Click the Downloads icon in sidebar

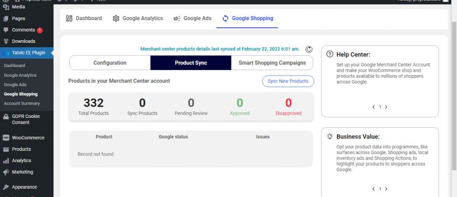click(x=6, y=41)
